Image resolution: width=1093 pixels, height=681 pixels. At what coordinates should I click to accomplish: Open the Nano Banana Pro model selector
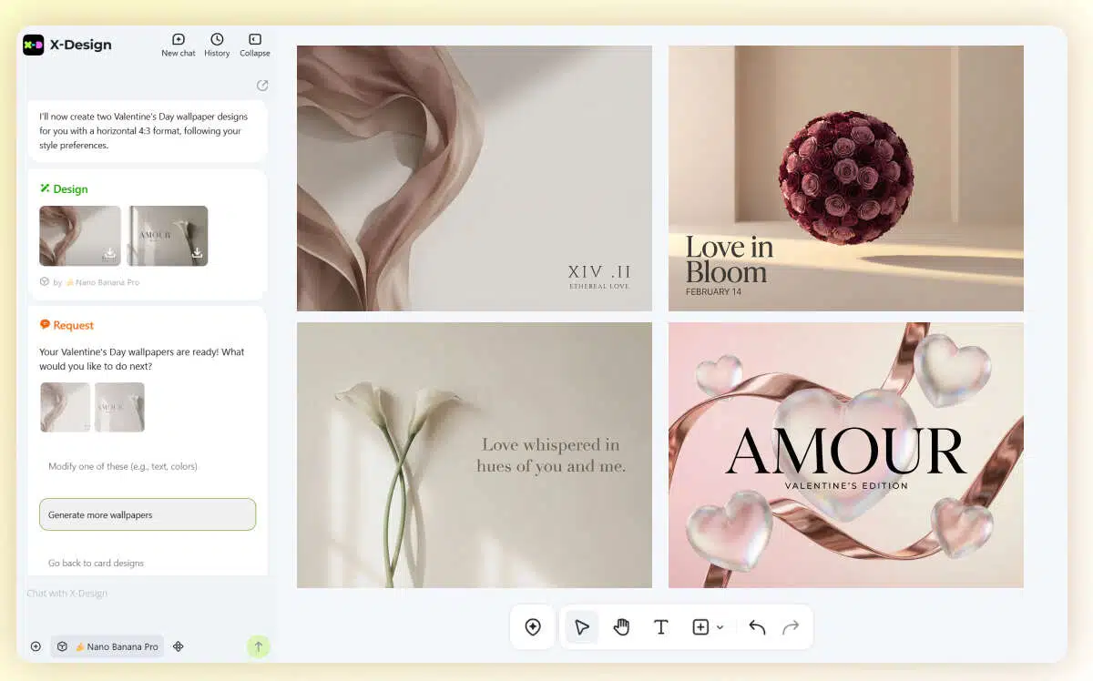point(107,646)
